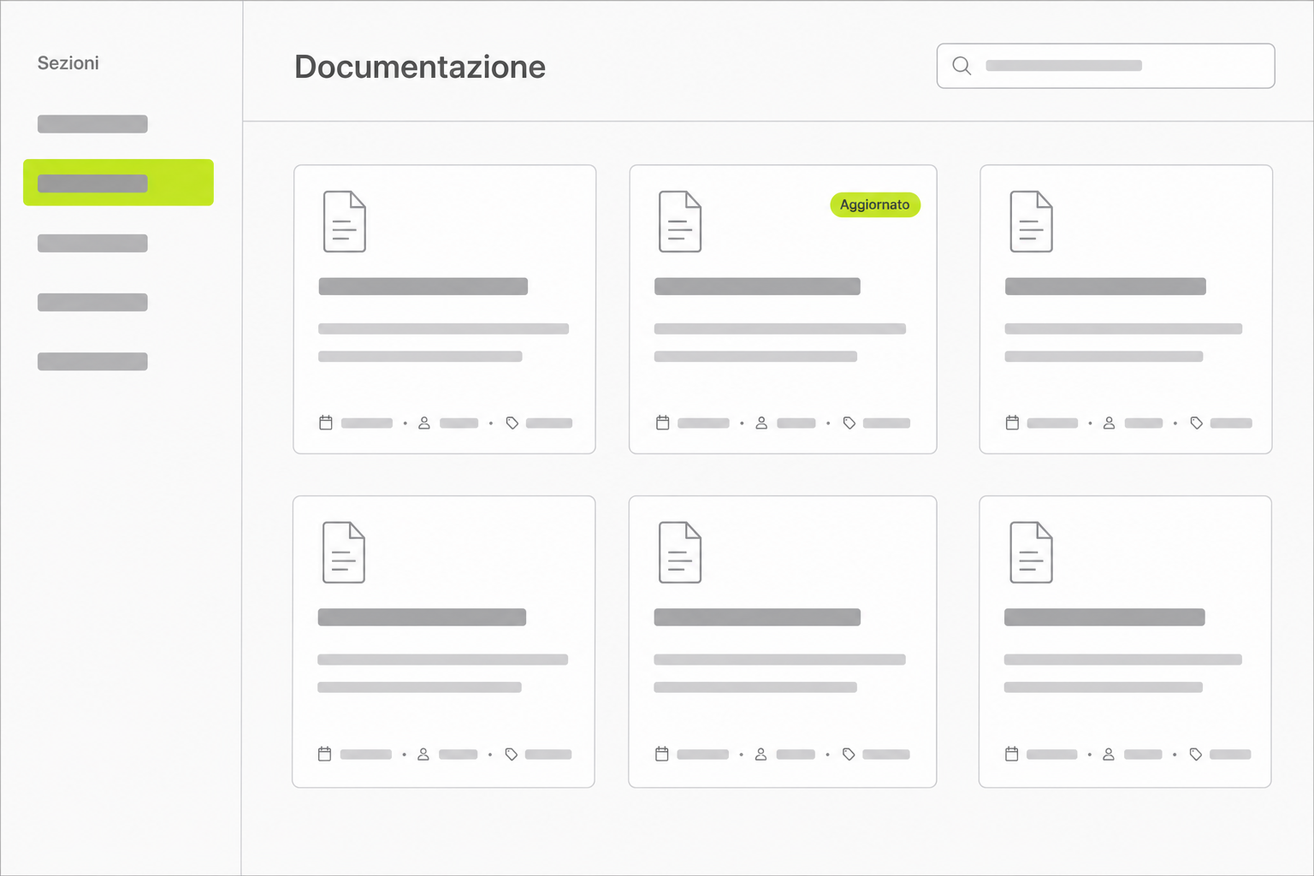The height and width of the screenshot is (876, 1314).
Task: Focus the search field beside Documentazione
Action: tap(1105, 66)
